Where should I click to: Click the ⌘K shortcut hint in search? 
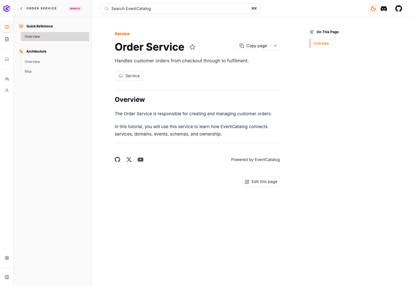click(254, 9)
